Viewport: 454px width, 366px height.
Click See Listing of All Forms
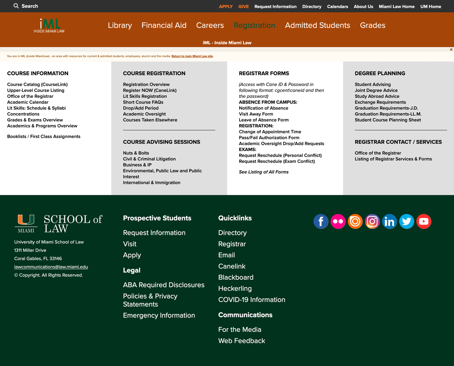click(263, 172)
